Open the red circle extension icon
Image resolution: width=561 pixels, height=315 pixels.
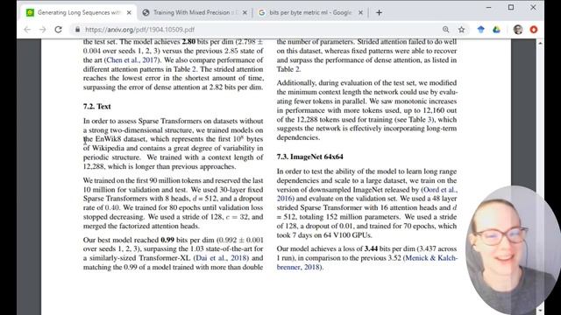[x=534, y=30]
